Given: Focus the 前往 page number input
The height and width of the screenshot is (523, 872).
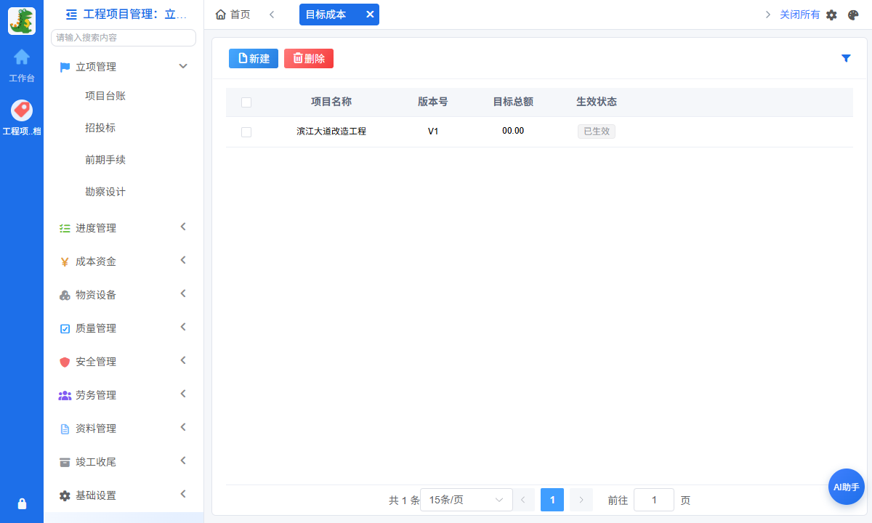Looking at the screenshot, I should tap(654, 500).
